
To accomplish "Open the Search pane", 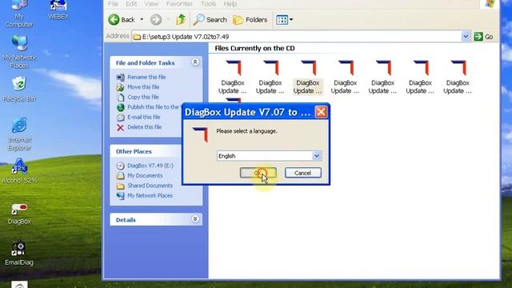I will 210,19.
